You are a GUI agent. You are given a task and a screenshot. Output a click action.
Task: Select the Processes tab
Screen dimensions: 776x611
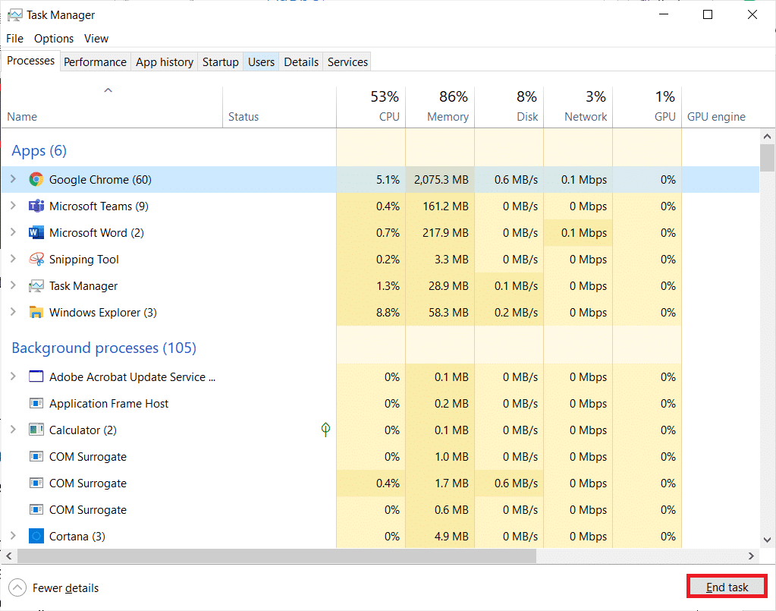30,61
